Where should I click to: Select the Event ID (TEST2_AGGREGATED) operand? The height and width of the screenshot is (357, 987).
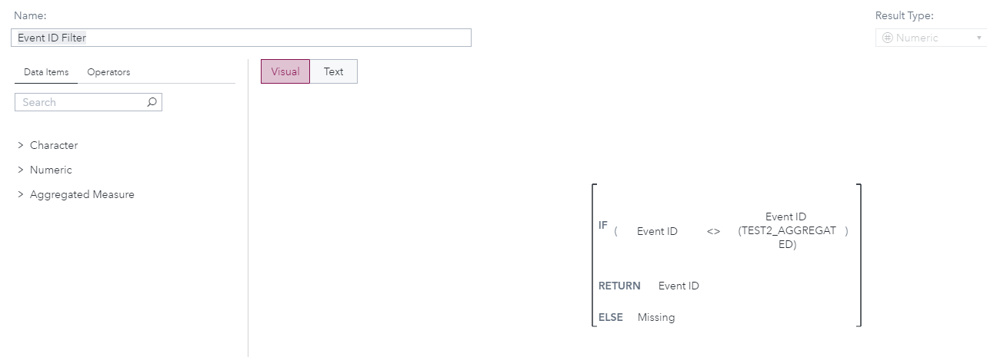786,230
